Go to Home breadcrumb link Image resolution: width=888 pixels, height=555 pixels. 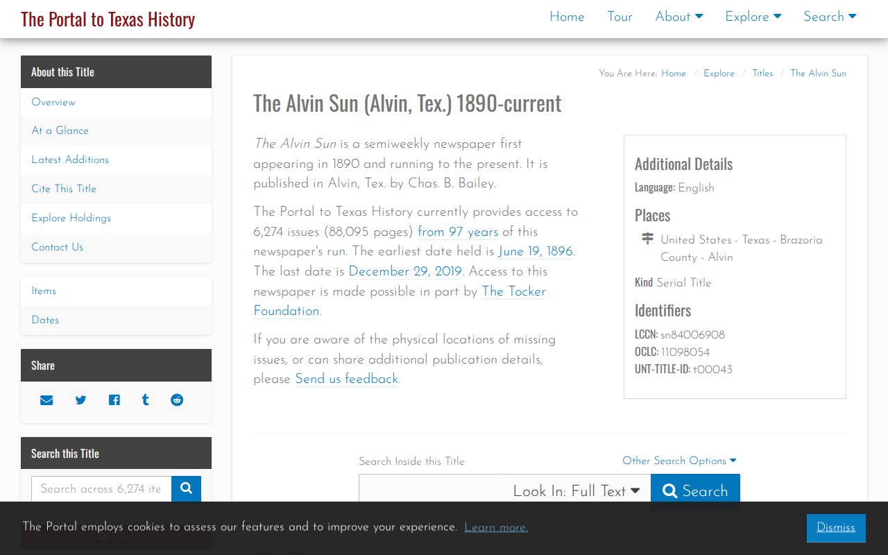pos(674,74)
